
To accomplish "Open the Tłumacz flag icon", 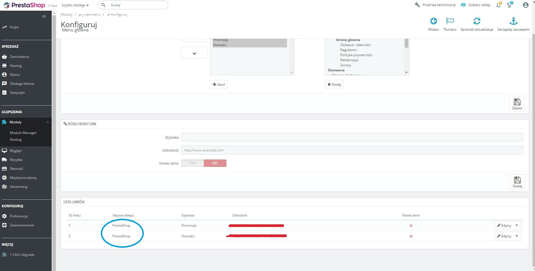I will (x=450, y=21).
